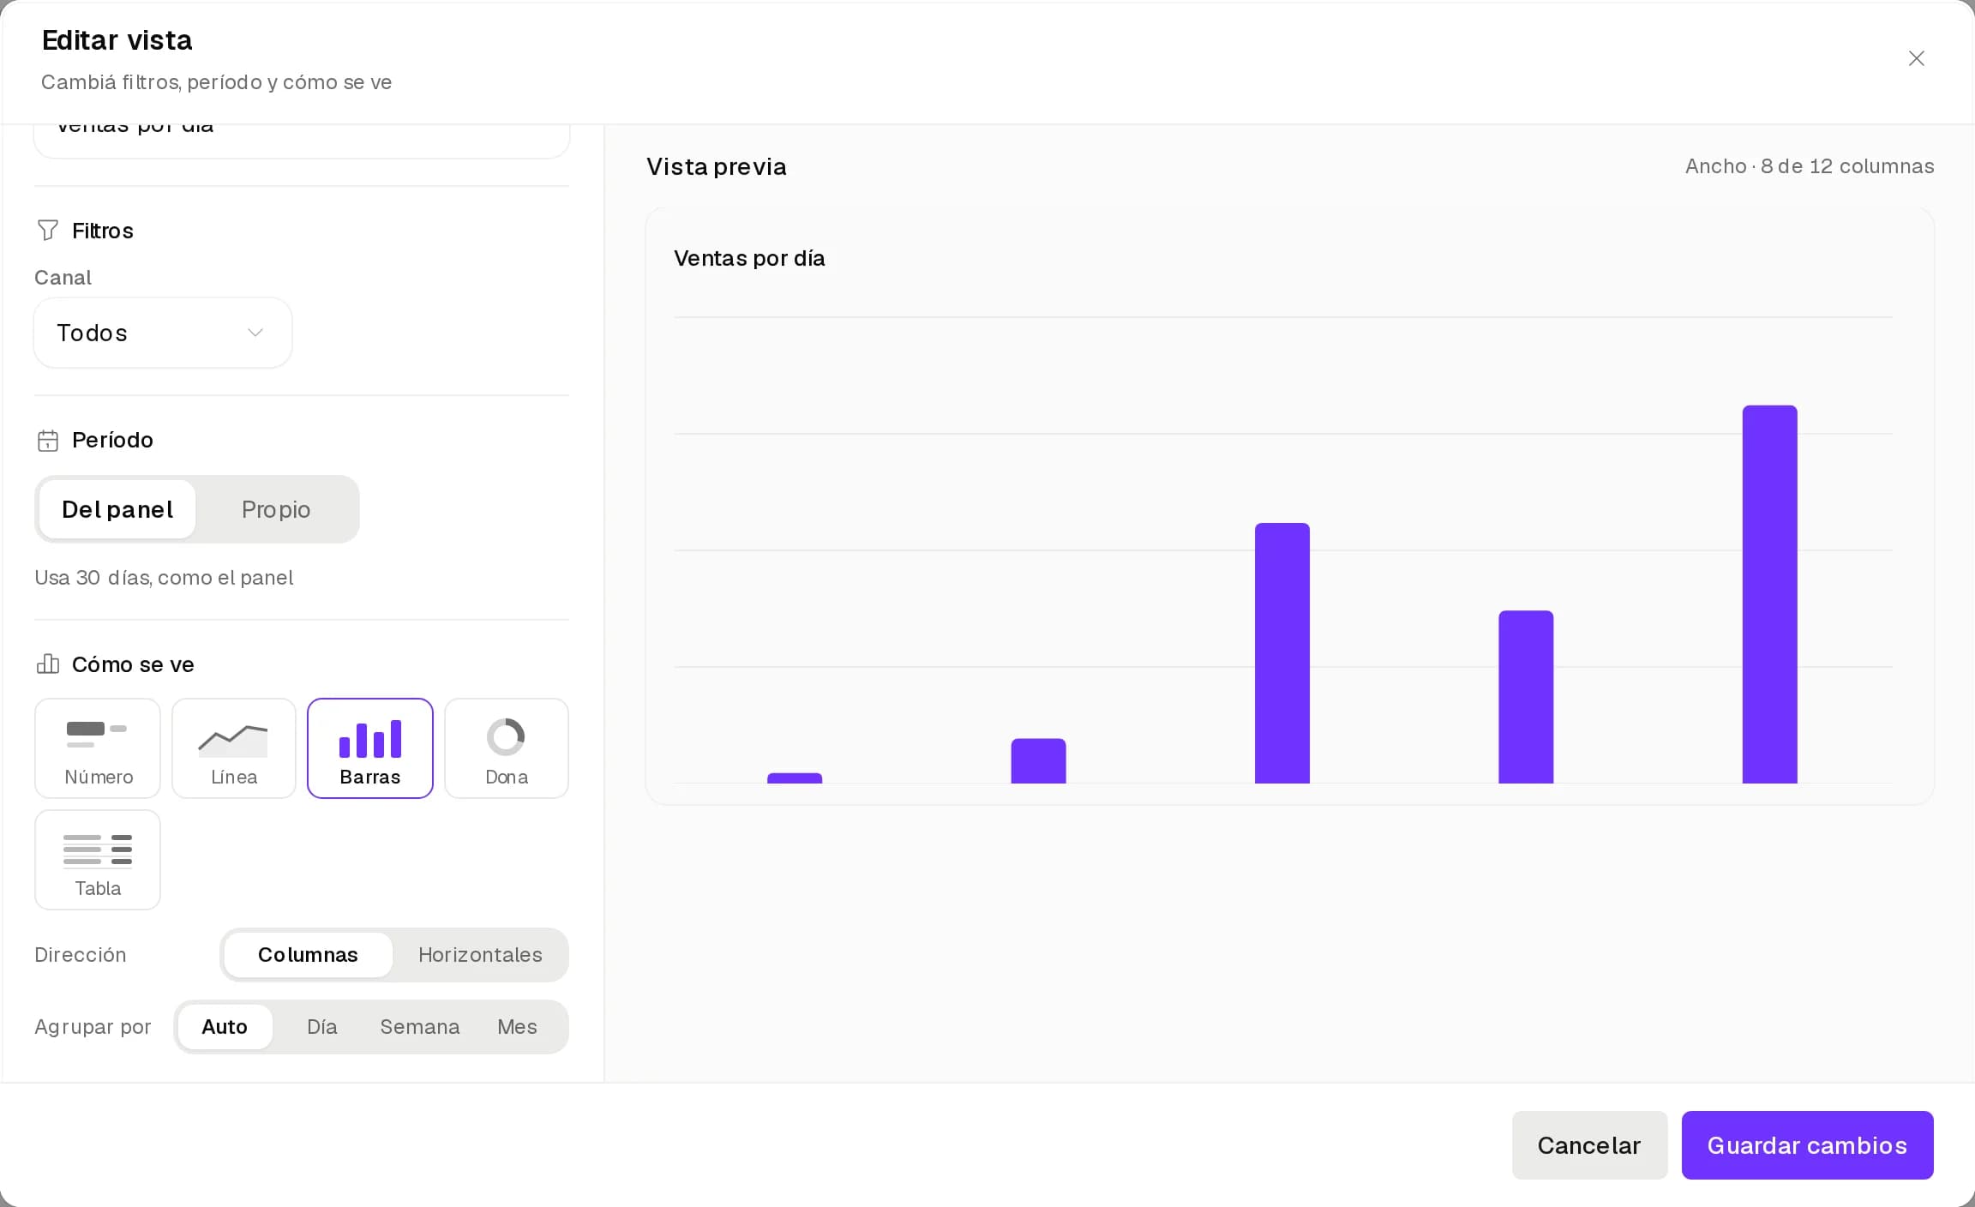Image resolution: width=1975 pixels, height=1207 pixels.
Task: Click the 'Canal' field label
Action: point(63,278)
